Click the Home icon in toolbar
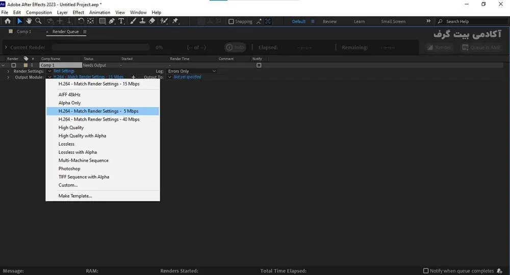Image resolution: width=510 pixels, height=275 pixels. [x=8, y=21]
